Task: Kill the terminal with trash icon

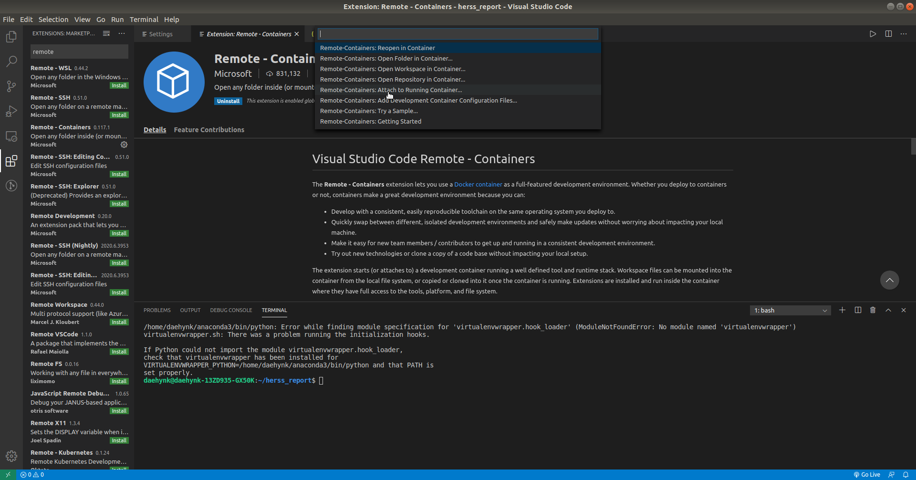Action: [873, 310]
